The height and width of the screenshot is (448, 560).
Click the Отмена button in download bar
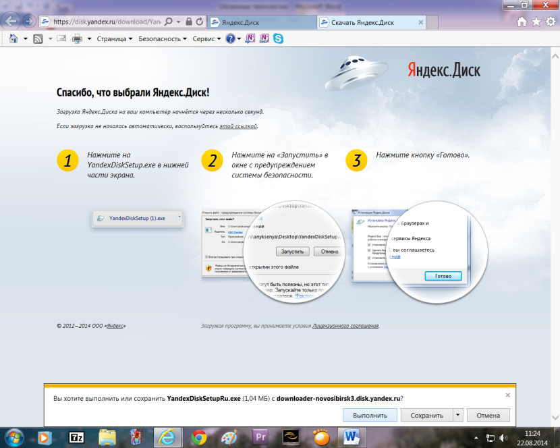tap(488, 415)
